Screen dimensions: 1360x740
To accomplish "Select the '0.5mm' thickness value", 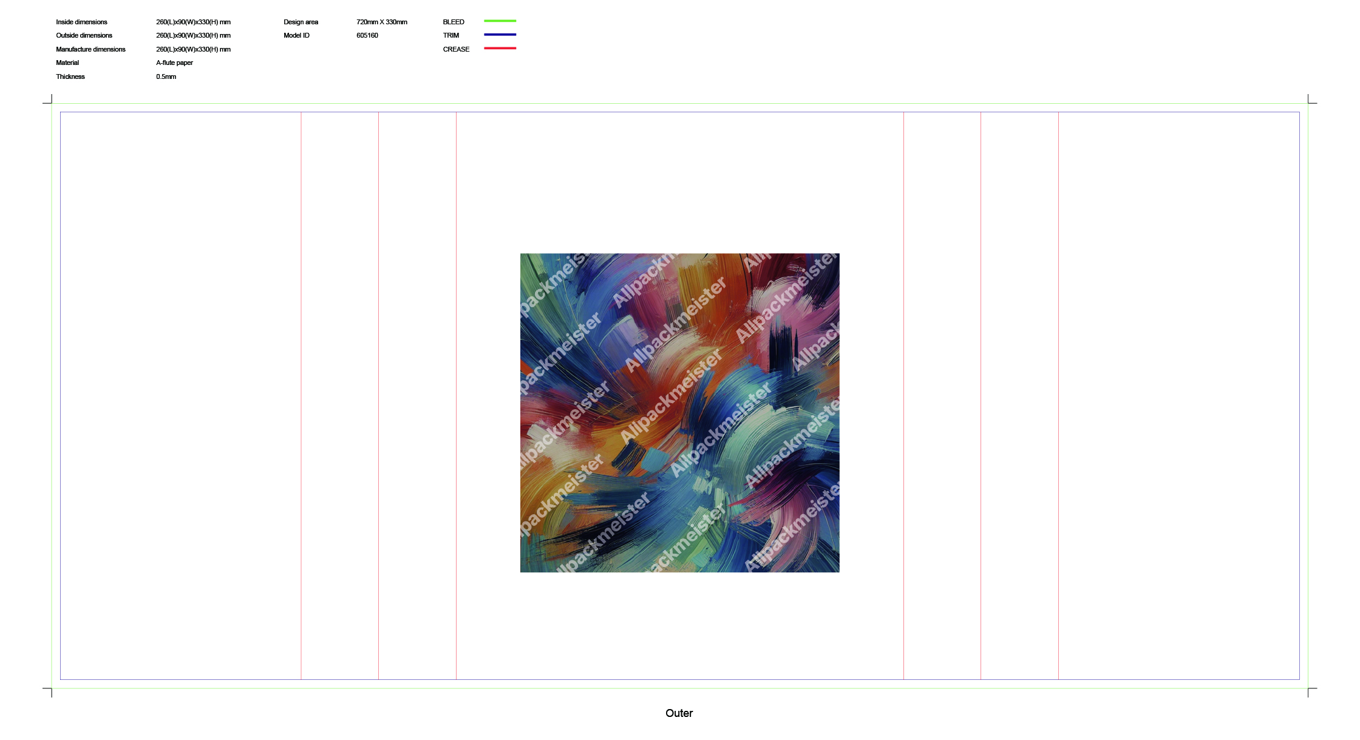I will (x=166, y=76).
